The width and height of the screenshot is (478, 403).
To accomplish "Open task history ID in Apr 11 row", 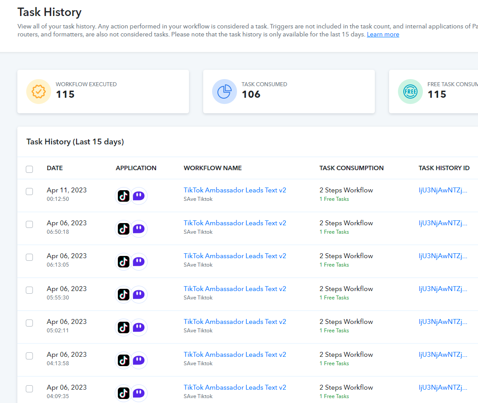I will pyautogui.click(x=442, y=190).
